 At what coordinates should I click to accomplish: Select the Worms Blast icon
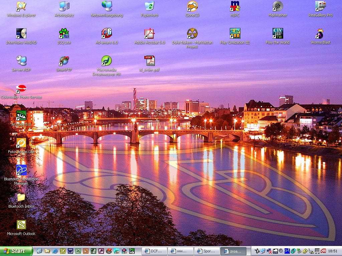[x=320, y=37]
